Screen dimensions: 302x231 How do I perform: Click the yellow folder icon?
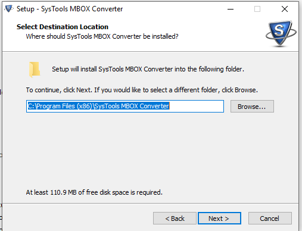[35, 69]
